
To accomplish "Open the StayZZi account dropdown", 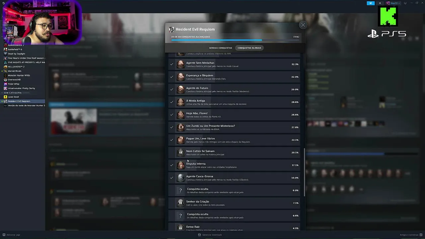I will [393, 3].
